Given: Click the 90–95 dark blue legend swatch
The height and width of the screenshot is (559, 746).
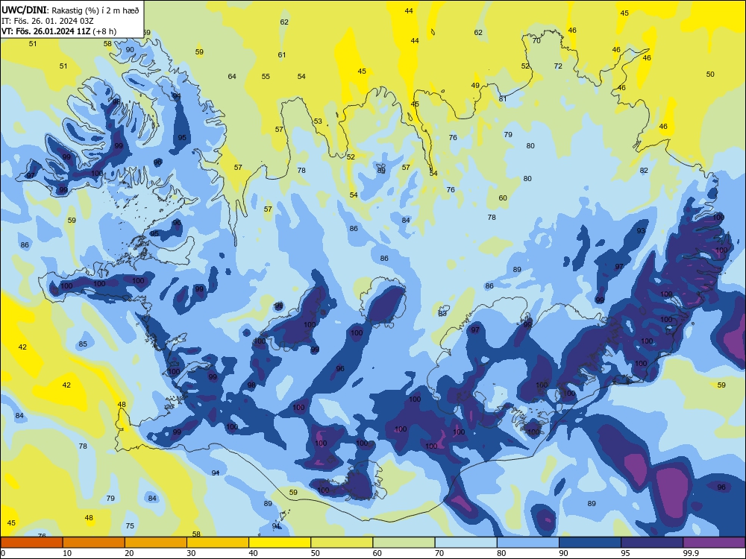Looking at the screenshot, I should (590, 543).
